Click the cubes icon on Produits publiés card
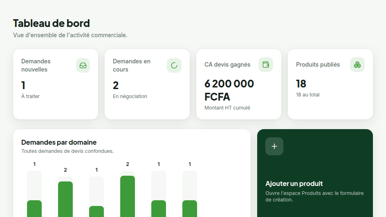This screenshot has height=217, width=386. coord(357,65)
